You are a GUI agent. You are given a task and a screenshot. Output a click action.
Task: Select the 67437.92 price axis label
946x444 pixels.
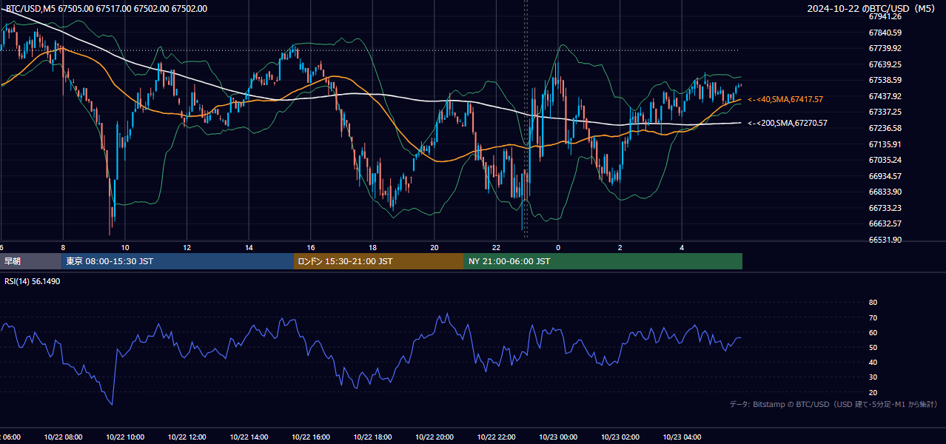point(885,96)
